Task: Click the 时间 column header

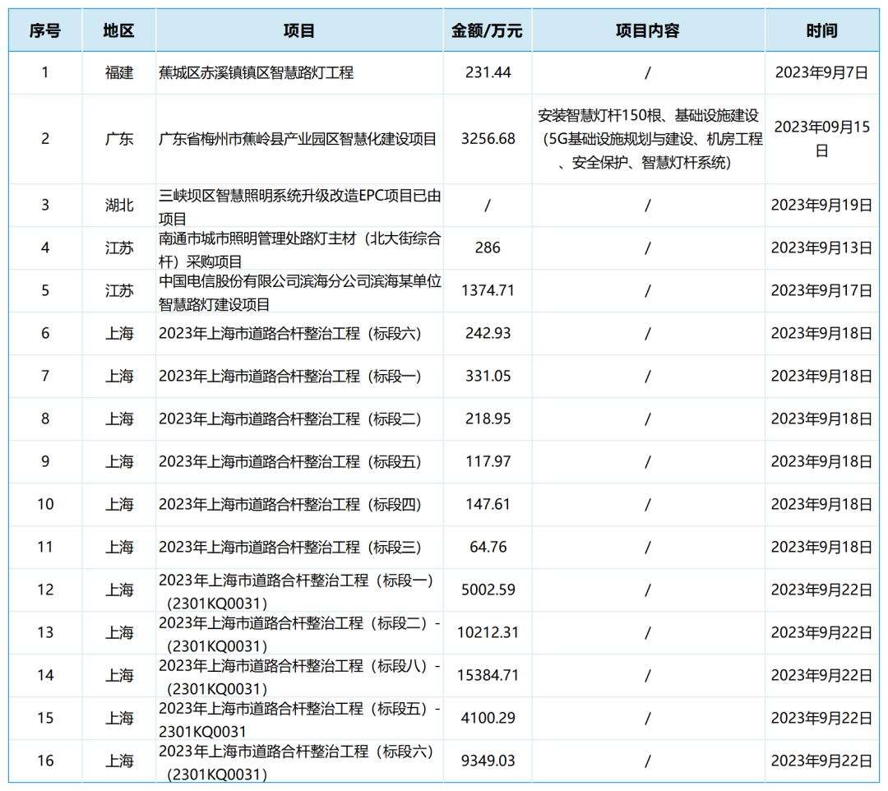Action: click(821, 31)
